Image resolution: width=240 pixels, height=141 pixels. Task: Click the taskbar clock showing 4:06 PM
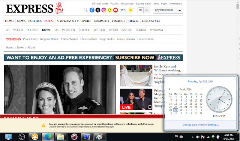[x=229, y=137]
